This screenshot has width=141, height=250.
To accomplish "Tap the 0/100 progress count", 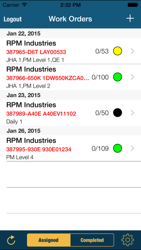I will click(x=100, y=77).
